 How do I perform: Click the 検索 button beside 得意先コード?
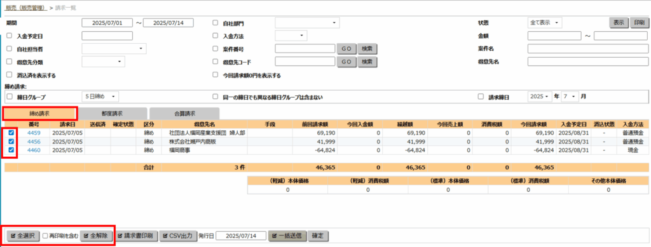point(367,62)
